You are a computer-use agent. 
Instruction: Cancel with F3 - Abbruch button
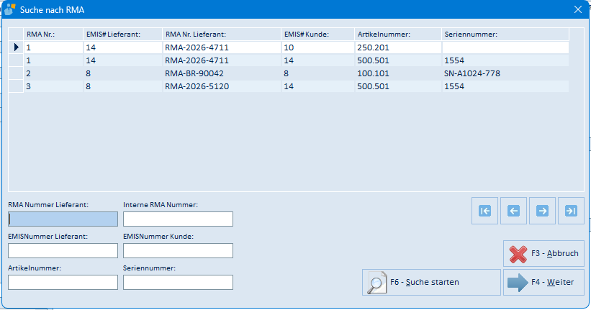coord(543,253)
